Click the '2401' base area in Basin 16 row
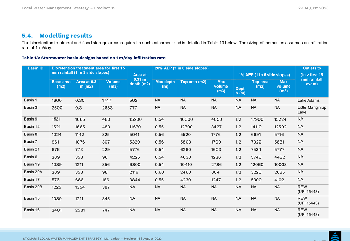The height and width of the screenshot is (241, 350). [56, 211]
